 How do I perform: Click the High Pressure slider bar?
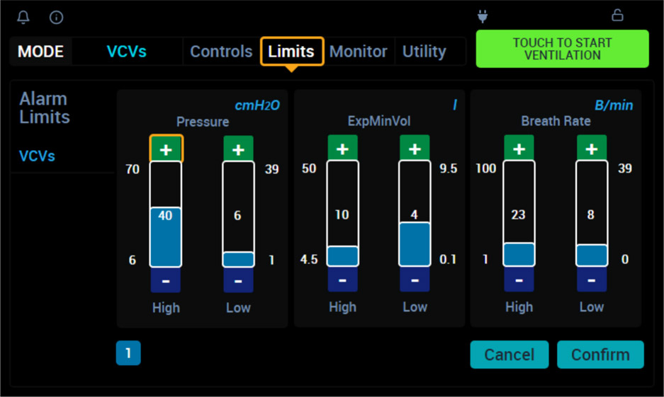[x=166, y=214]
